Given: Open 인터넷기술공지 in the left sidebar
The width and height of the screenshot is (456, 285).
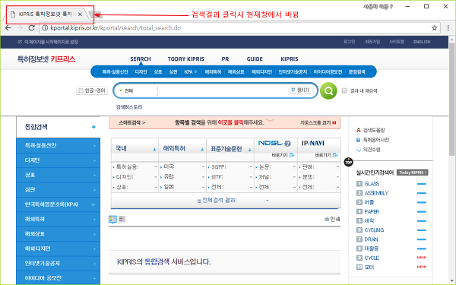Looking at the screenshot, I should [x=59, y=264].
